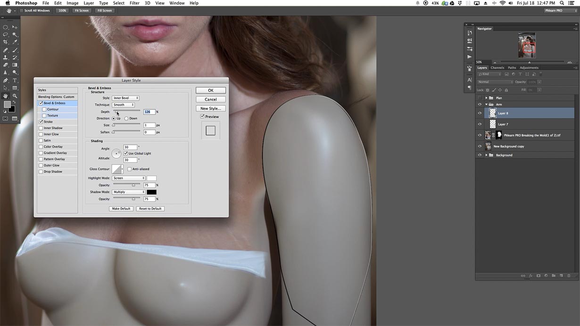The height and width of the screenshot is (326, 580).
Task: Select the Clone Stamp tool
Action: (6, 57)
